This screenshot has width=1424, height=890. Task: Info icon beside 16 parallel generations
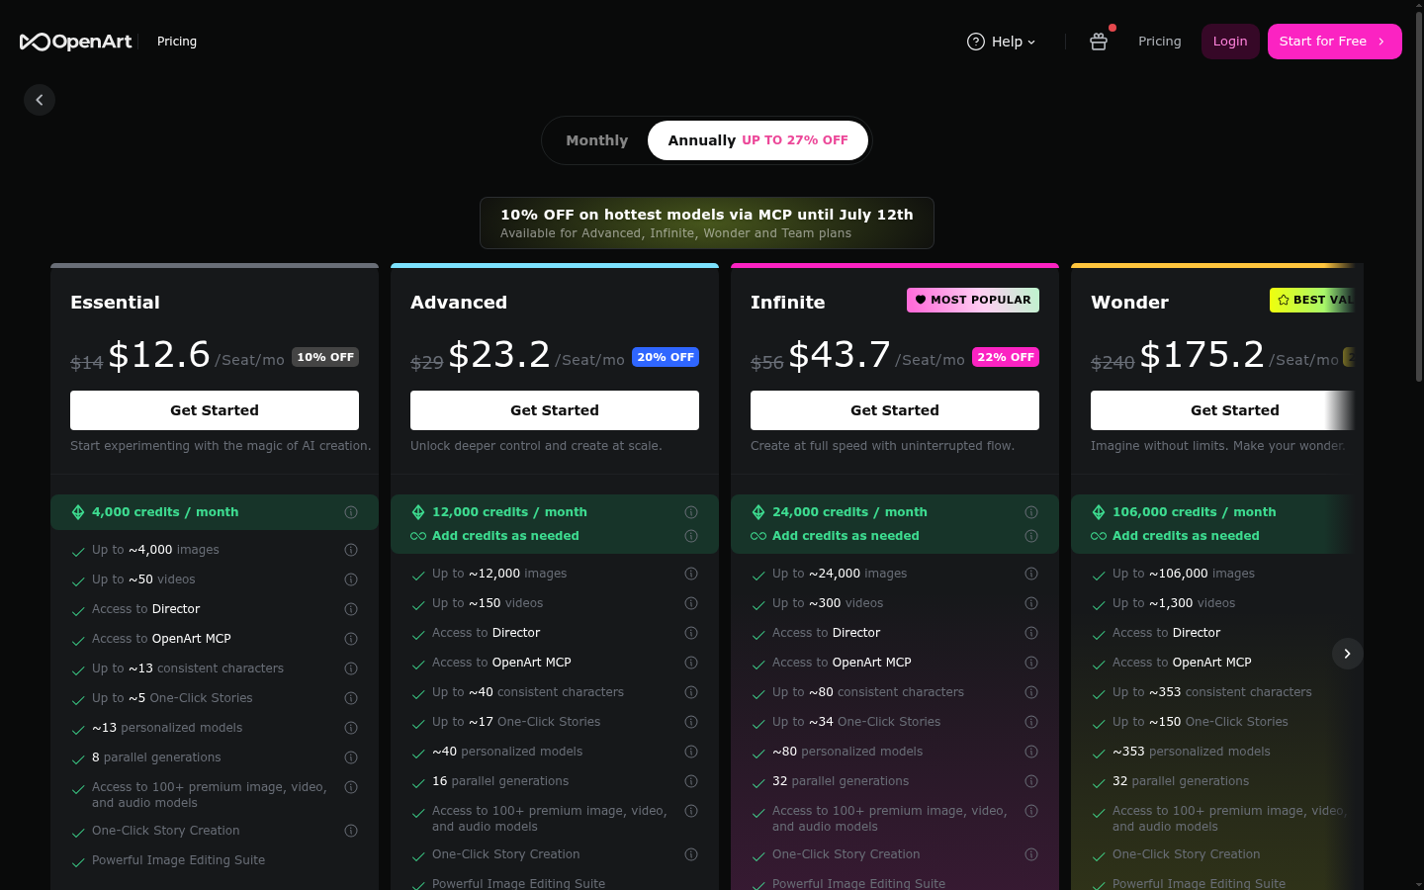[x=691, y=781]
